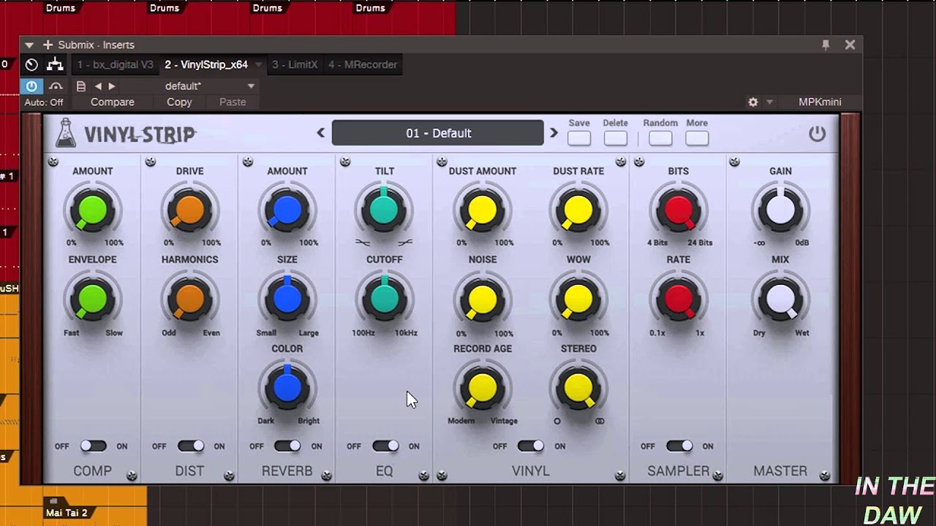Image resolution: width=936 pixels, height=526 pixels.
Task: Toggle the plugin activate power button
Action: 31,86
